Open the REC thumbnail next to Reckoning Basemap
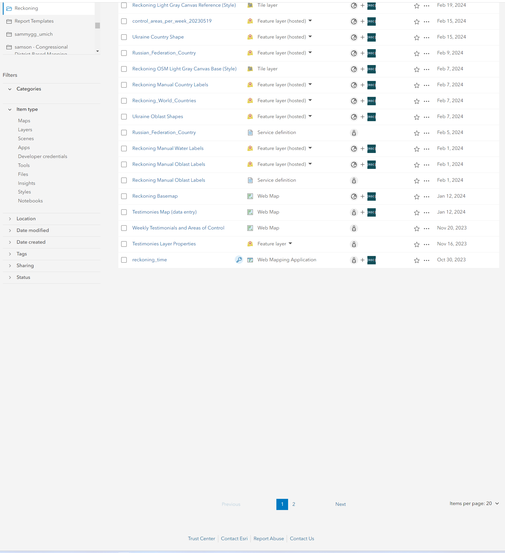Image resolution: width=505 pixels, height=553 pixels. (x=371, y=197)
